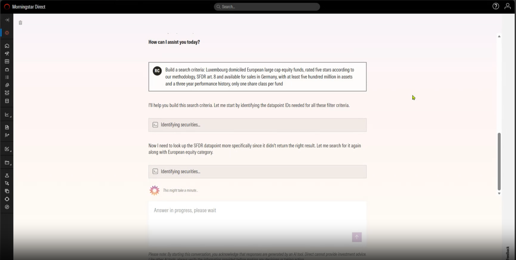Screen dimensions: 516x260
Task: Click the 'I'll help you build' response text
Action: point(249,105)
